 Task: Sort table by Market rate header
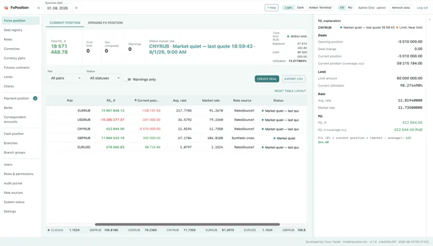pos(210,101)
